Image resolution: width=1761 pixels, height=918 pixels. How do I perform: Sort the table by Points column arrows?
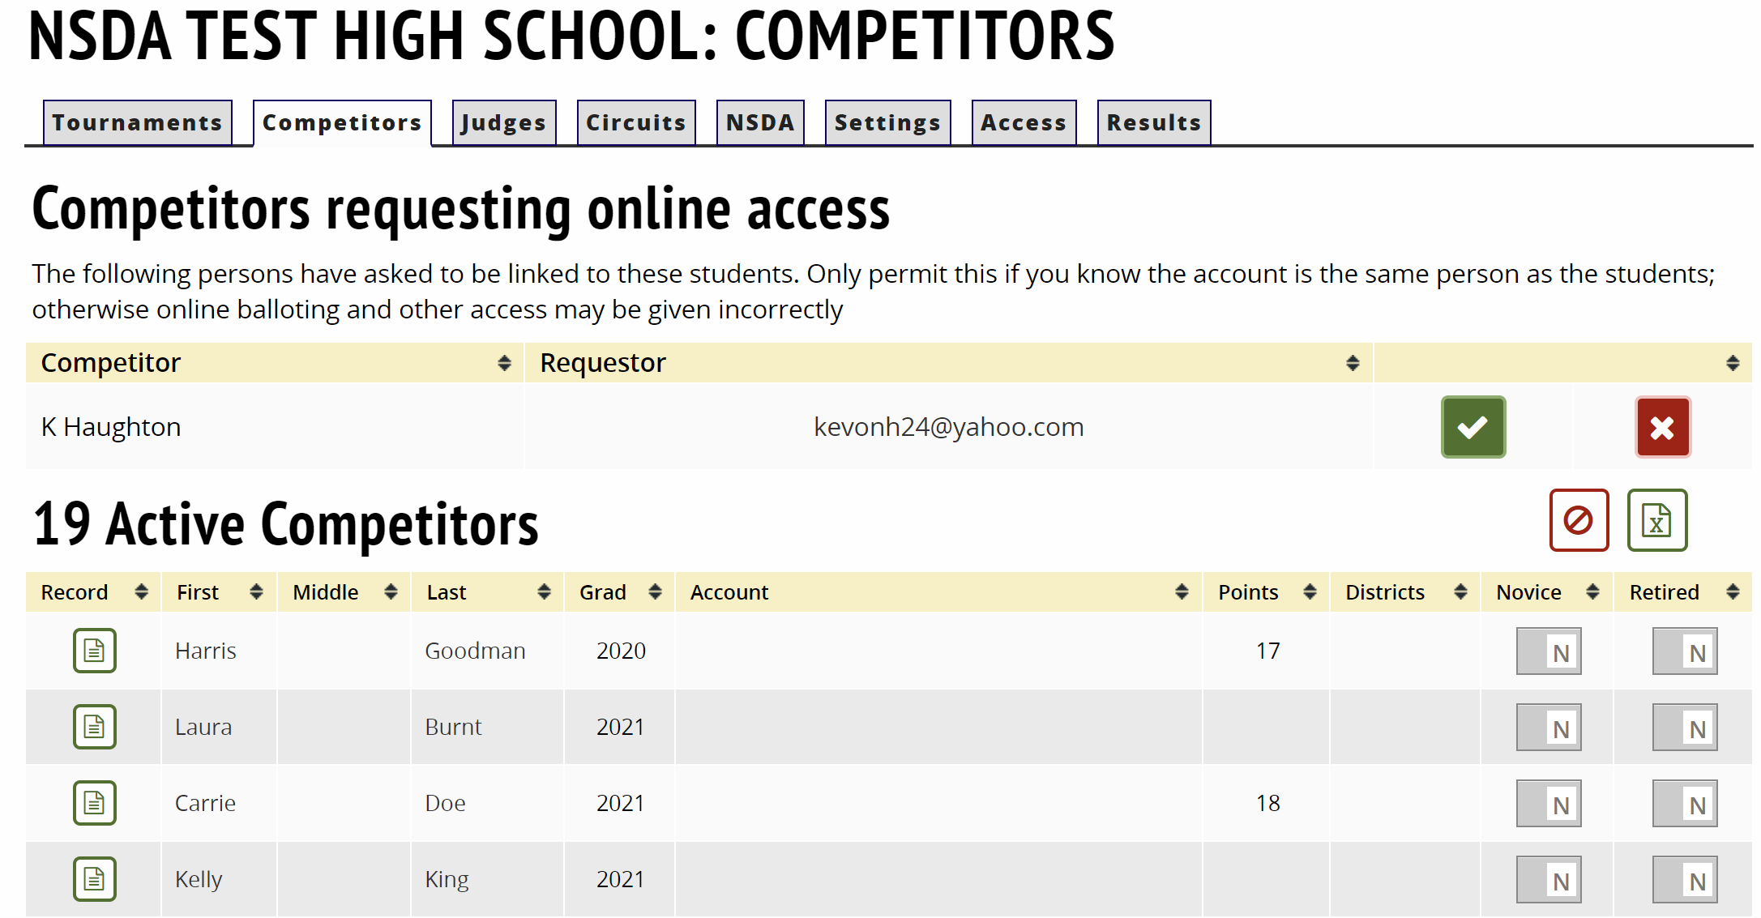click(x=1310, y=592)
